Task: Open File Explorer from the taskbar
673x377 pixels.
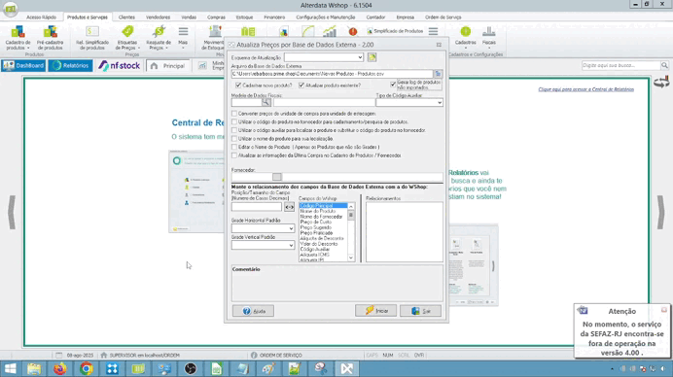Action: 34,368
